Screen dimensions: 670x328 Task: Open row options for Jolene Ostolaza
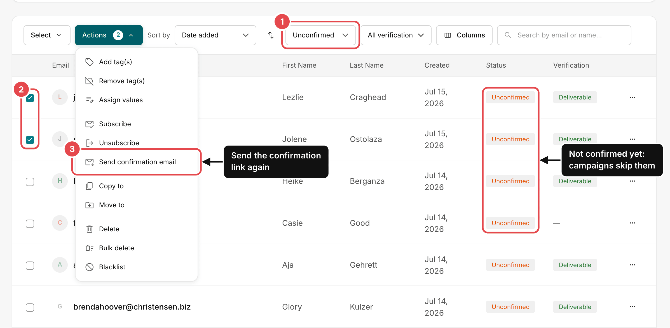click(x=632, y=139)
